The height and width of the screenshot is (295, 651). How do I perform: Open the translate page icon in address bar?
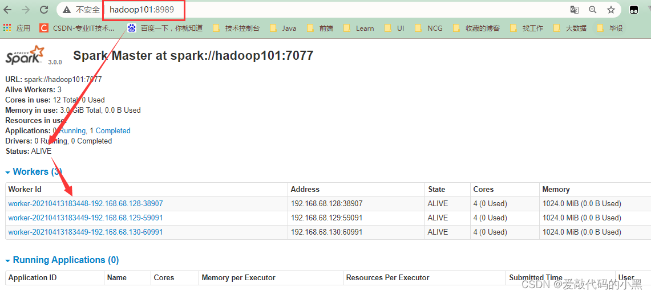pos(574,10)
